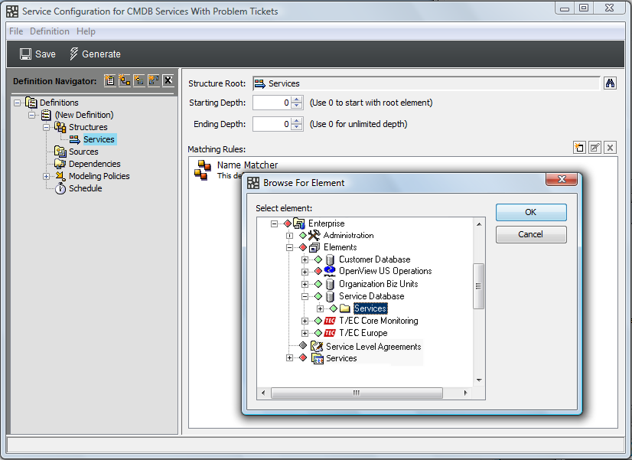Select the T/EC Europe item
Image resolution: width=632 pixels, height=460 pixels.
363,333
